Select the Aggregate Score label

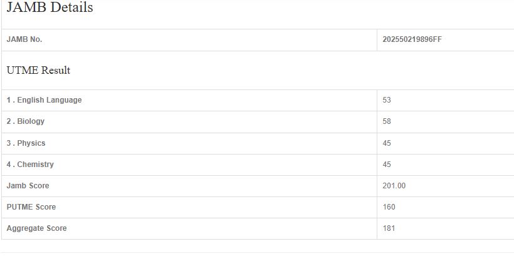tap(36, 228)
